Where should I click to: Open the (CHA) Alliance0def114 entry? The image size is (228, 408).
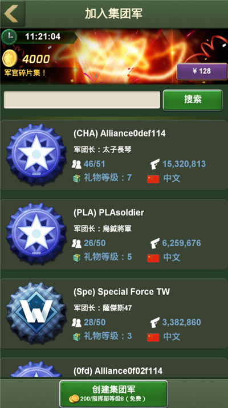(x=114, y=155)
